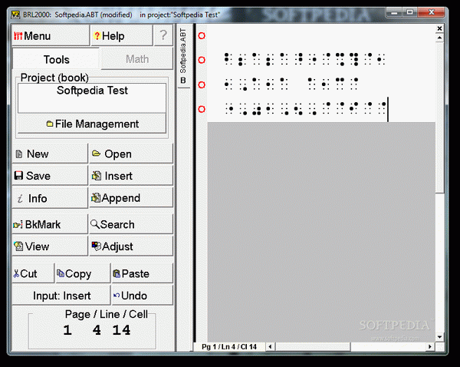
Task: Toggle the Input: Insert mode button
Action: pos(61,296)
